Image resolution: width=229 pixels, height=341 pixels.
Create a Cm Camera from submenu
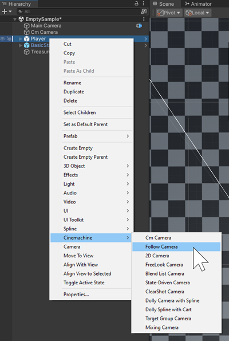pyautogui.click(x=176, y=238)
